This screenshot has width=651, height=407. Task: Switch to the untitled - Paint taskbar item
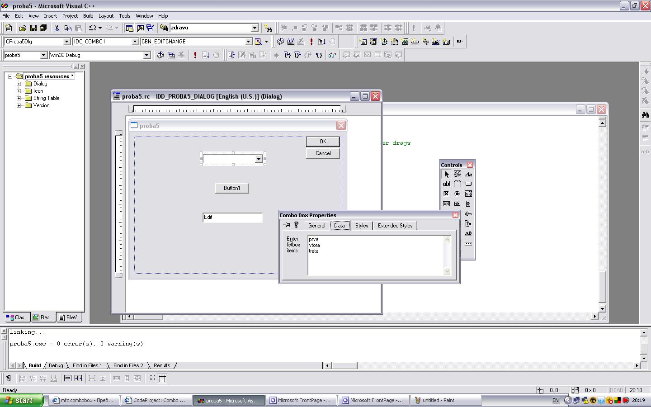[x=445, y=400]
